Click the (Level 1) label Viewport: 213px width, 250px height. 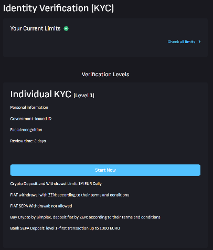pos(84,96)
